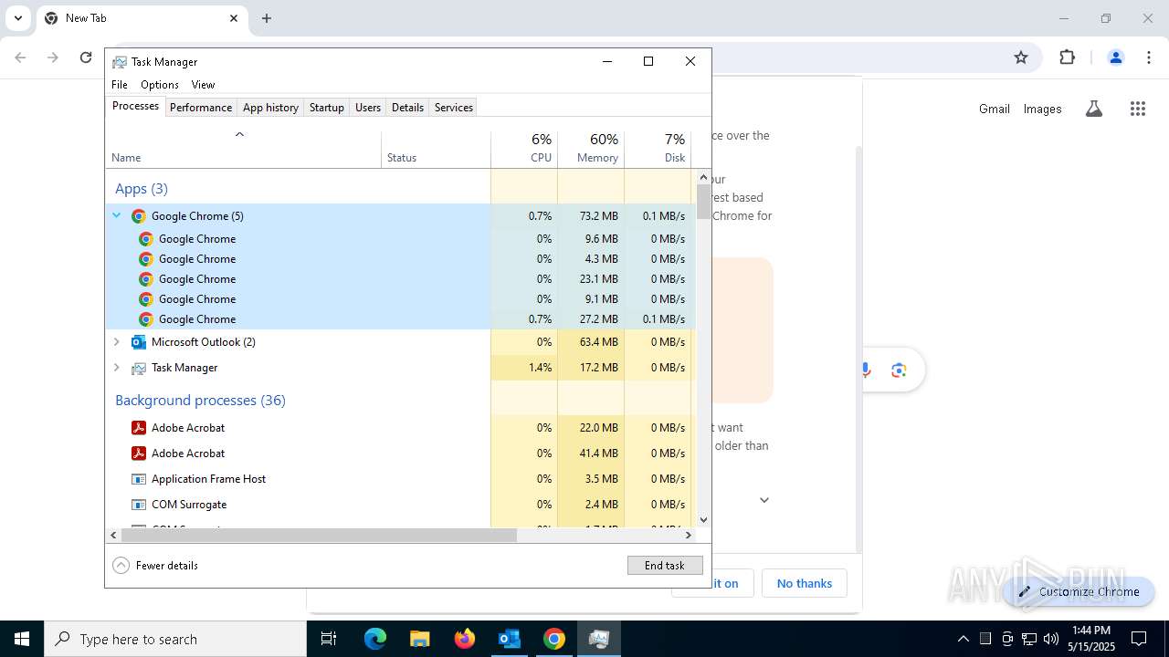Click the vertical scrollbar up arrow
Screen dimensions: 1169x657
[x=703, y=176]
